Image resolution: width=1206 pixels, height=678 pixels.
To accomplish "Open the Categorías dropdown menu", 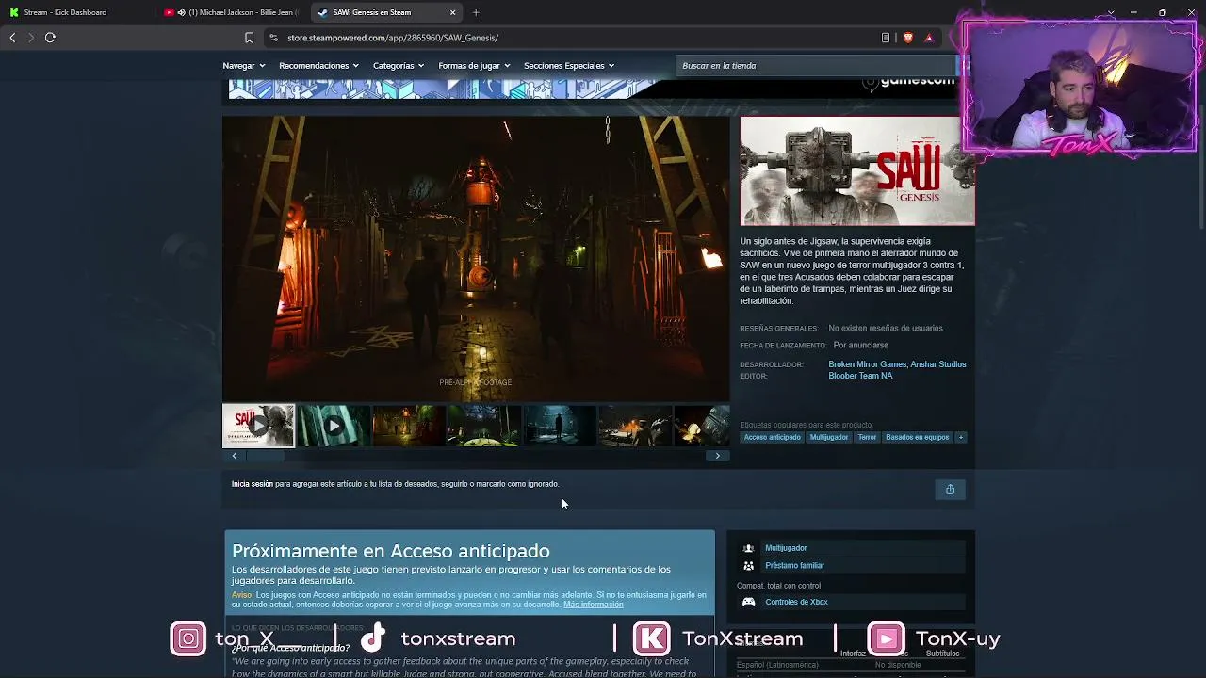I will tap(399, 66).
